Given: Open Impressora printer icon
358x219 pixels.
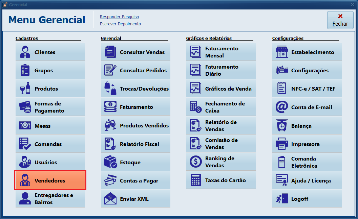Looking at the screenshot, I should pos(281,144).
